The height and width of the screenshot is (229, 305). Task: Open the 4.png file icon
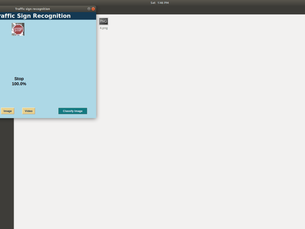103,21
